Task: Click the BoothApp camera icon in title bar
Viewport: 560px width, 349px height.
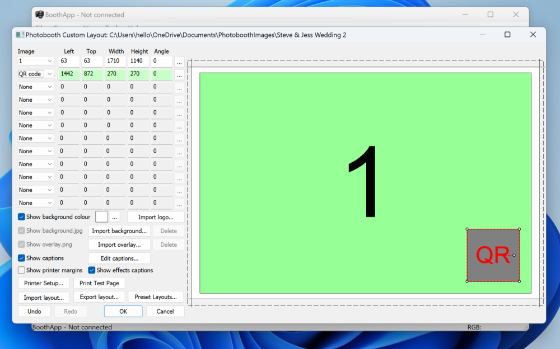Action: pos(39,15)
